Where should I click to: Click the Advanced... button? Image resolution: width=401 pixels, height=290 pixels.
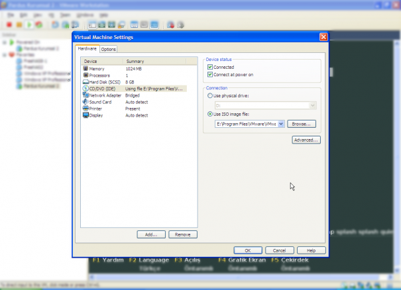coord(306,140)
